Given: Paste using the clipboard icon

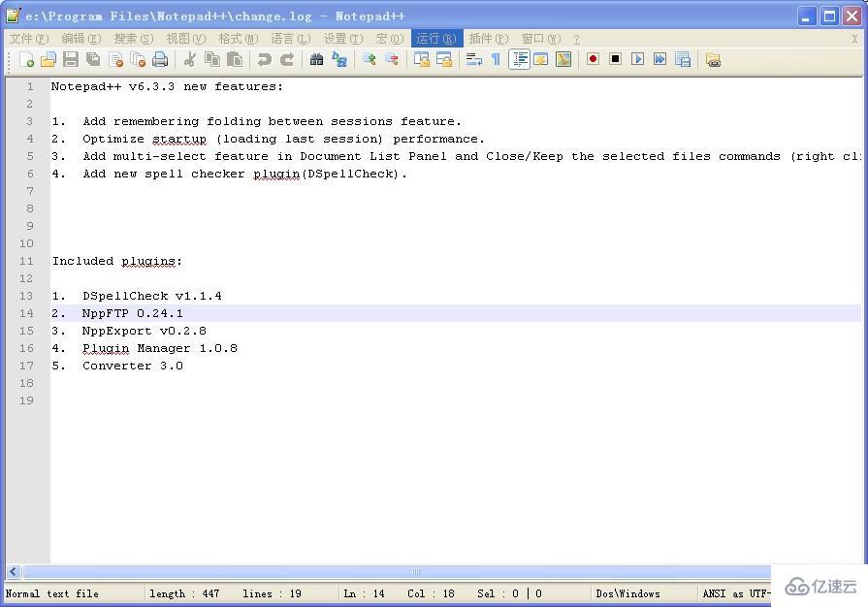Looking at the screenshot, I should coord(235,60).
